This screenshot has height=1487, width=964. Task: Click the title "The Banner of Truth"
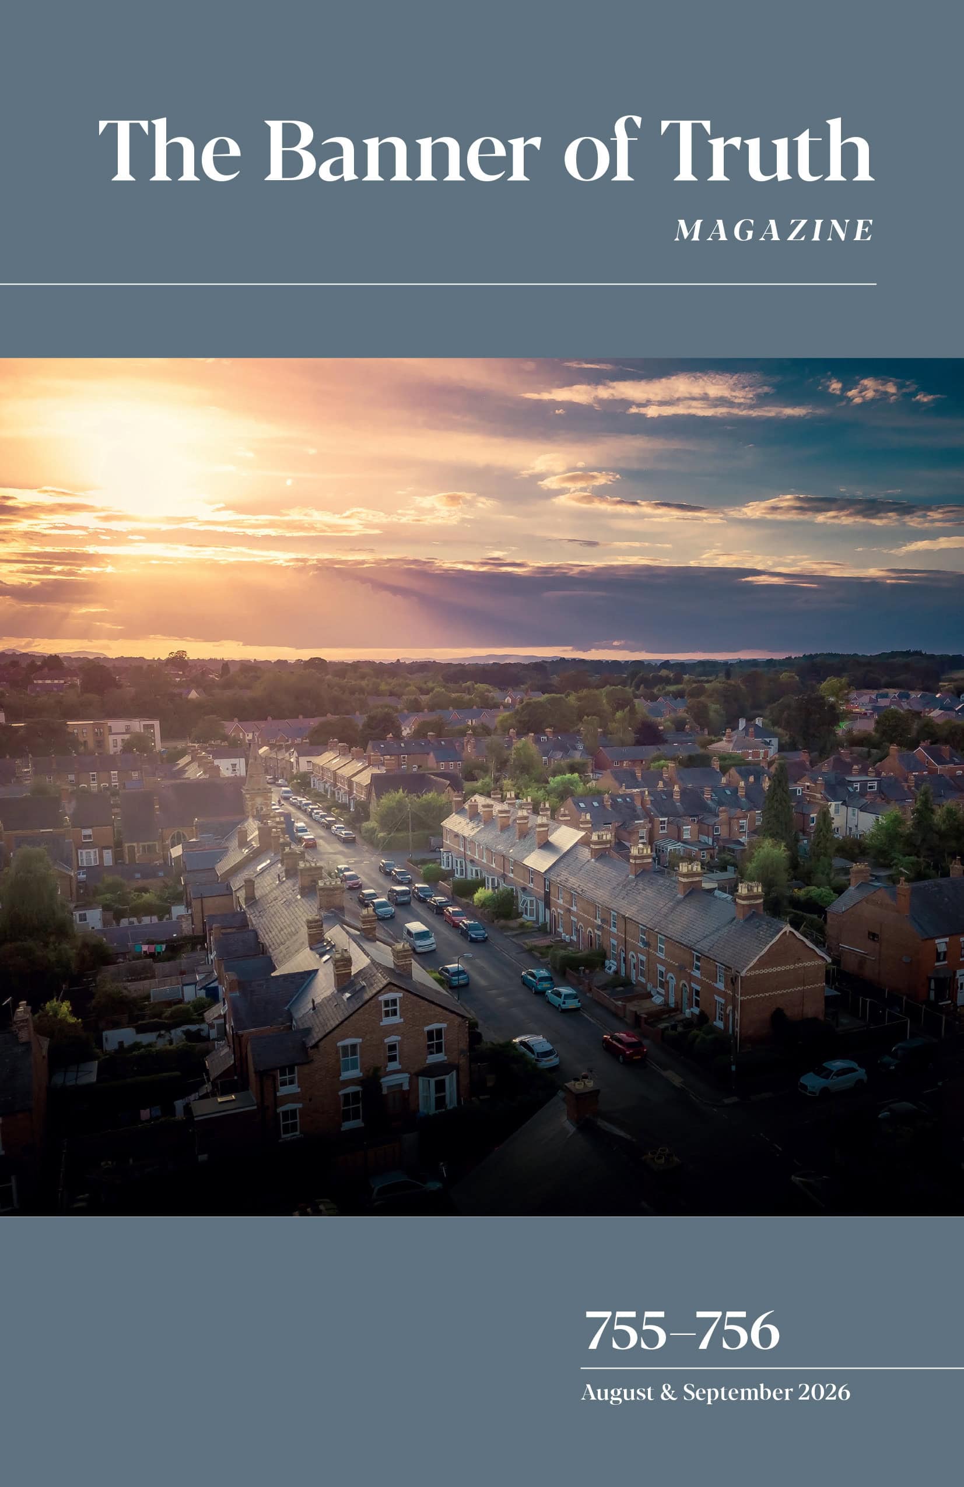[485, 149]
